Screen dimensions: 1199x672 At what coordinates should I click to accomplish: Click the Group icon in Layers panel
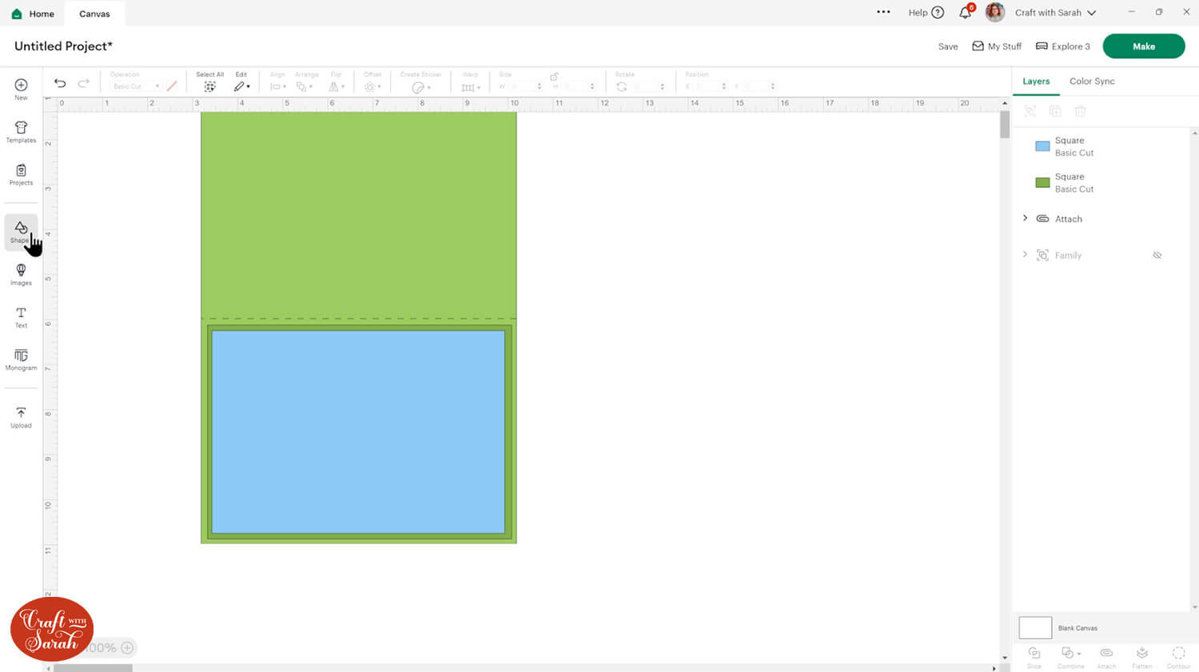coord(1030,111)
